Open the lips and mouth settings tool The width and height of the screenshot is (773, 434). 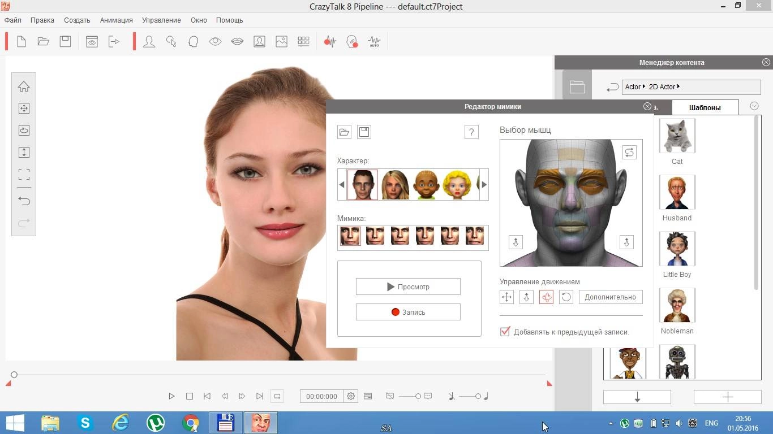pyautogui.click(x=237, y=41)
